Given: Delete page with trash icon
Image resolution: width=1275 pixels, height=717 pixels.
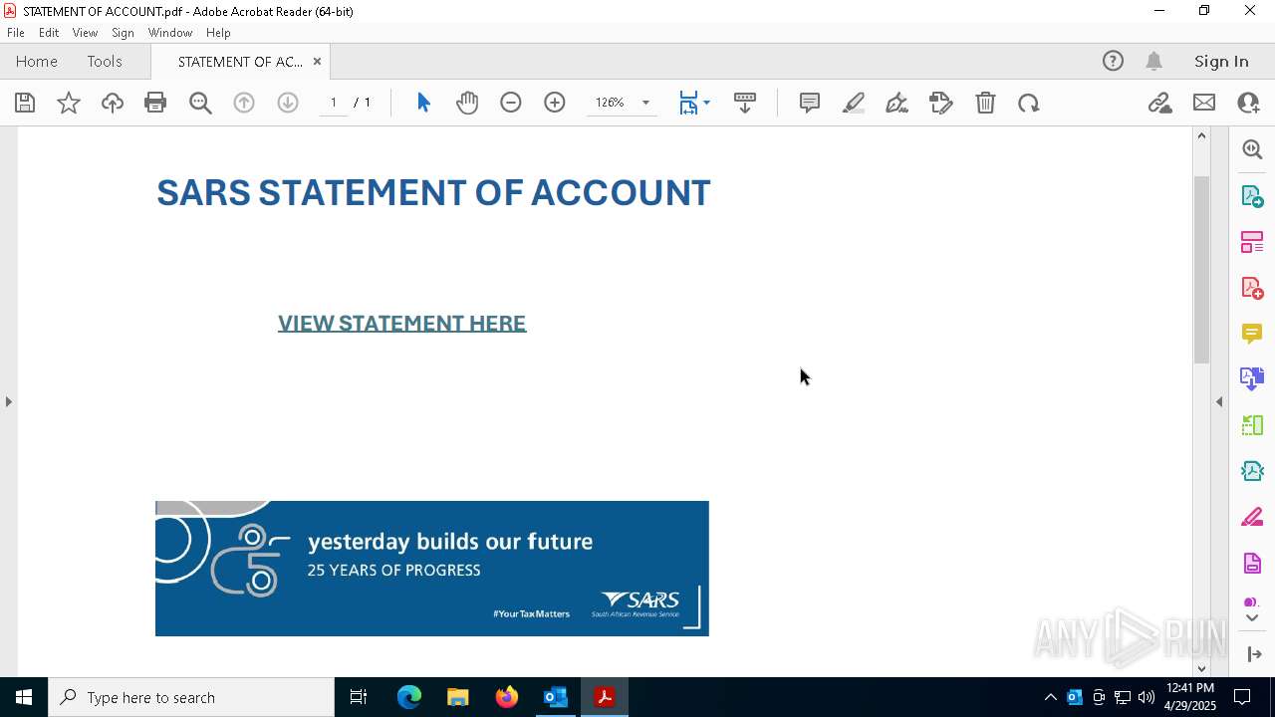Looking at the screenshot, I should [985, 103].
